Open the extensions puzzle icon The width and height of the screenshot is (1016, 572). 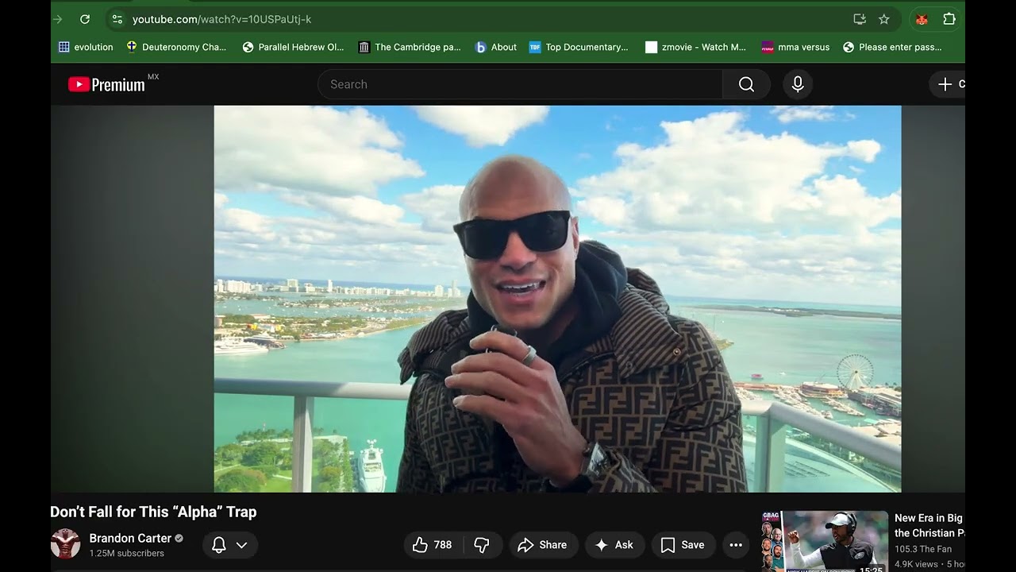[x=949, y=19]
